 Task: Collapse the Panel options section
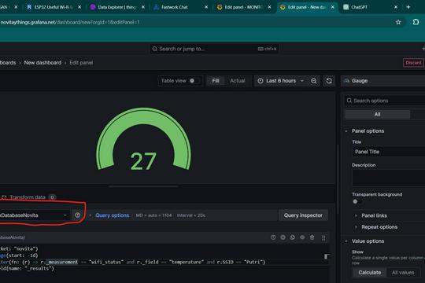[368, 131]
